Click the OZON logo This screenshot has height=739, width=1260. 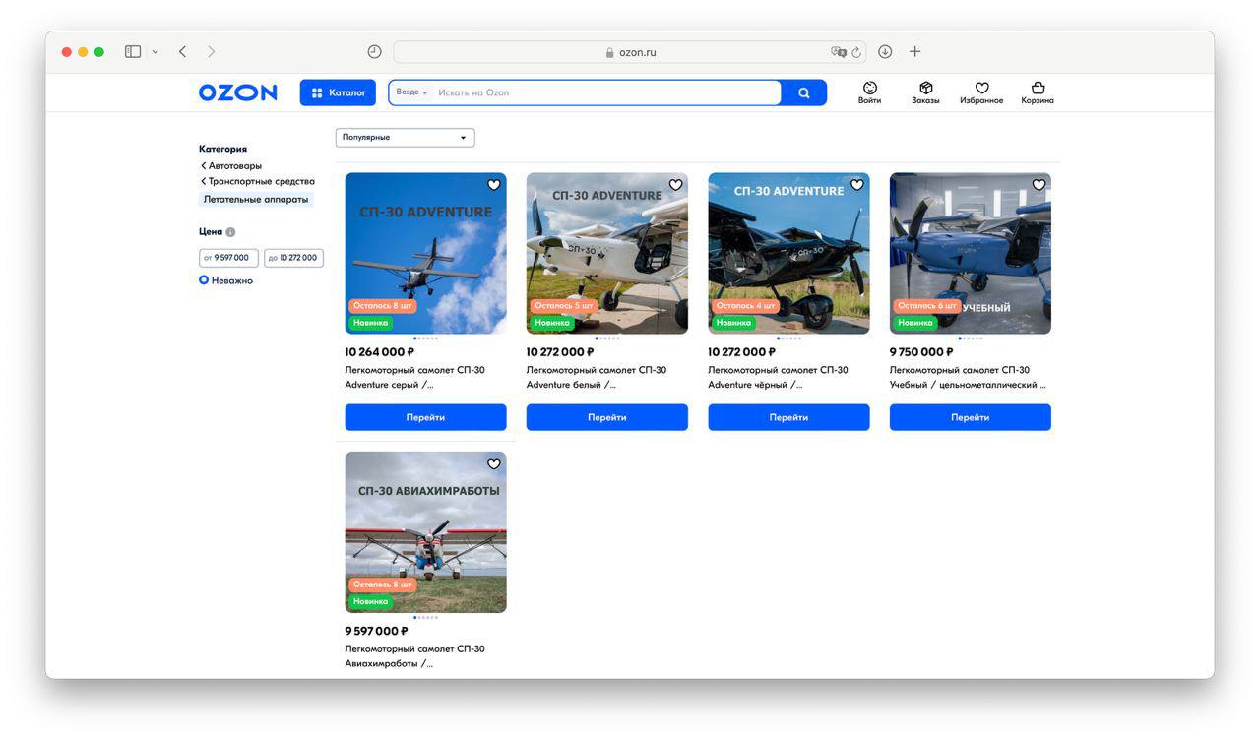238,92
